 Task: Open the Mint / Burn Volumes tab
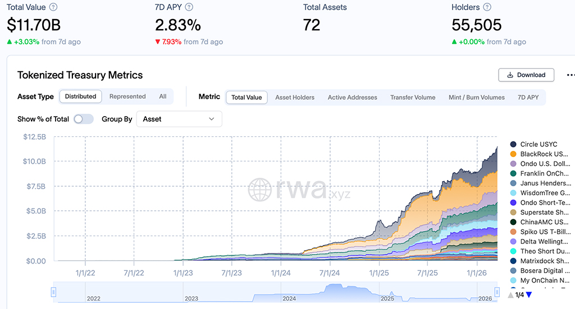pyautogui.click(x=476, y=97)
